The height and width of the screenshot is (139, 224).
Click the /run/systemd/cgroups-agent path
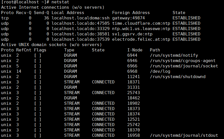click(183, 61)
